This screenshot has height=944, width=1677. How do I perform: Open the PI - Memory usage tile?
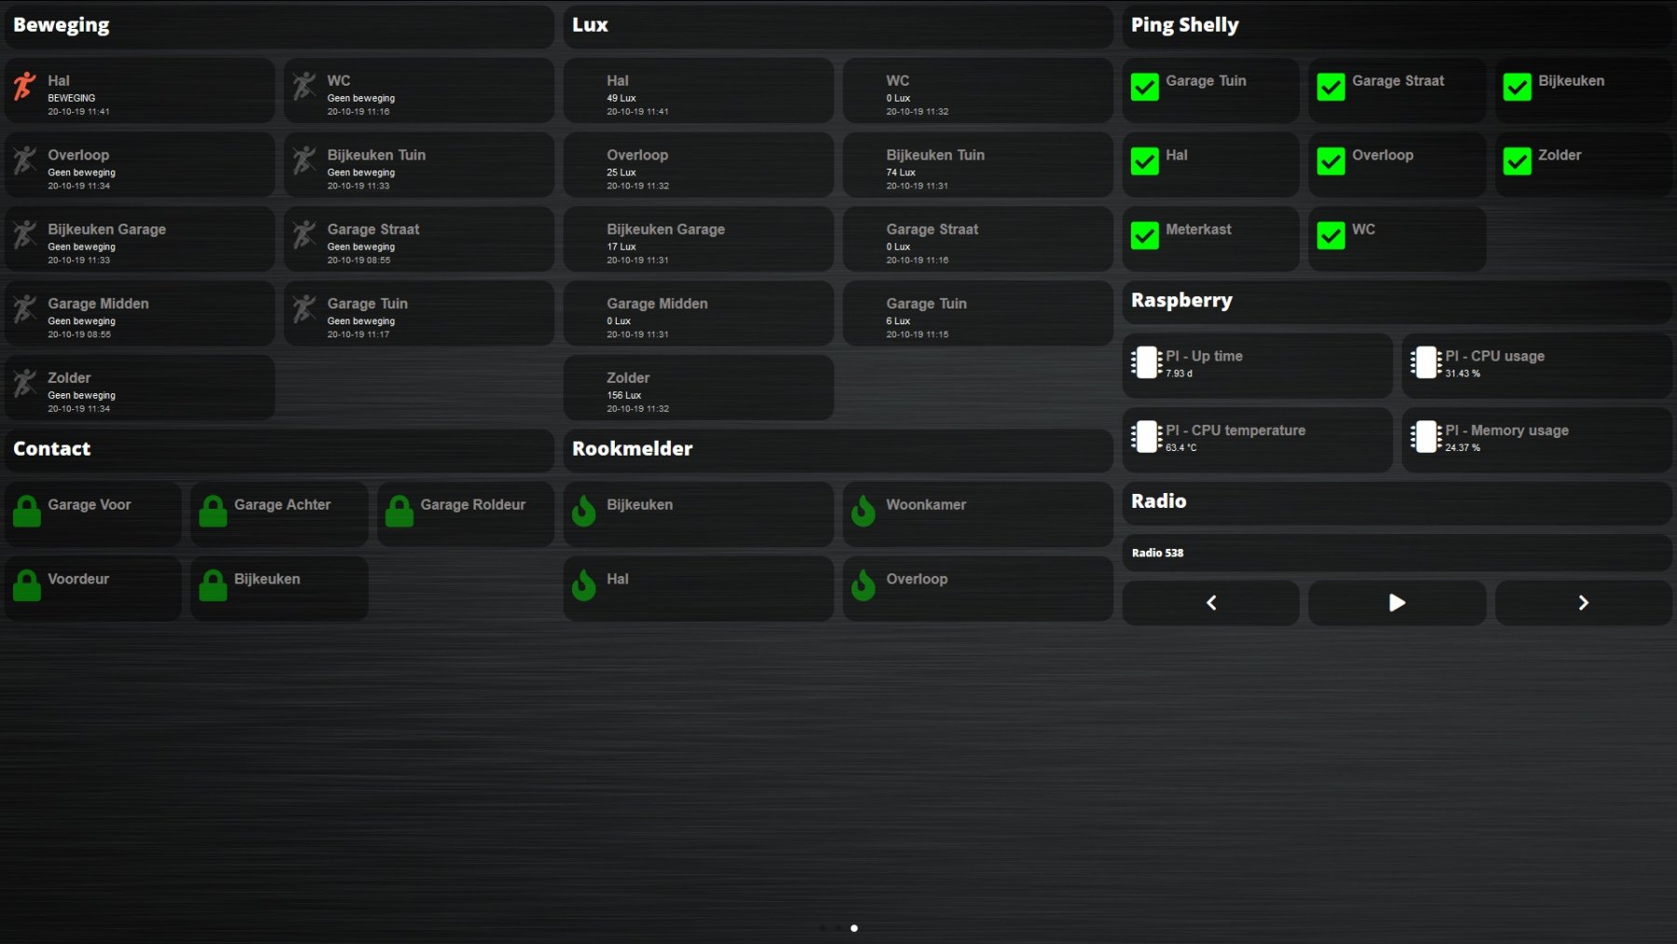(x=1536, y=439)
